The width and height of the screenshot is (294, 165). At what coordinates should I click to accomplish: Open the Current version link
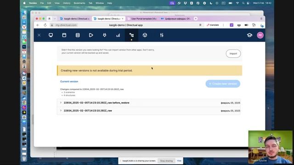(x=69, y=82)
